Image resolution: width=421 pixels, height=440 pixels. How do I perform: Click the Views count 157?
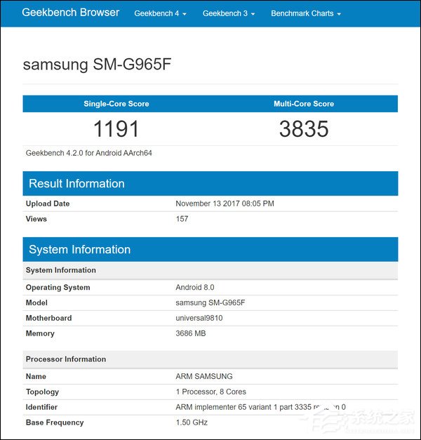[182, 219]
